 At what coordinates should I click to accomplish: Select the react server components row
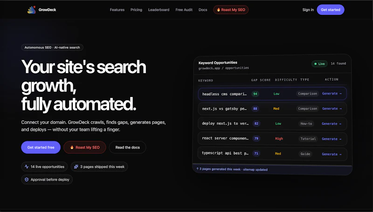(272, 138)
